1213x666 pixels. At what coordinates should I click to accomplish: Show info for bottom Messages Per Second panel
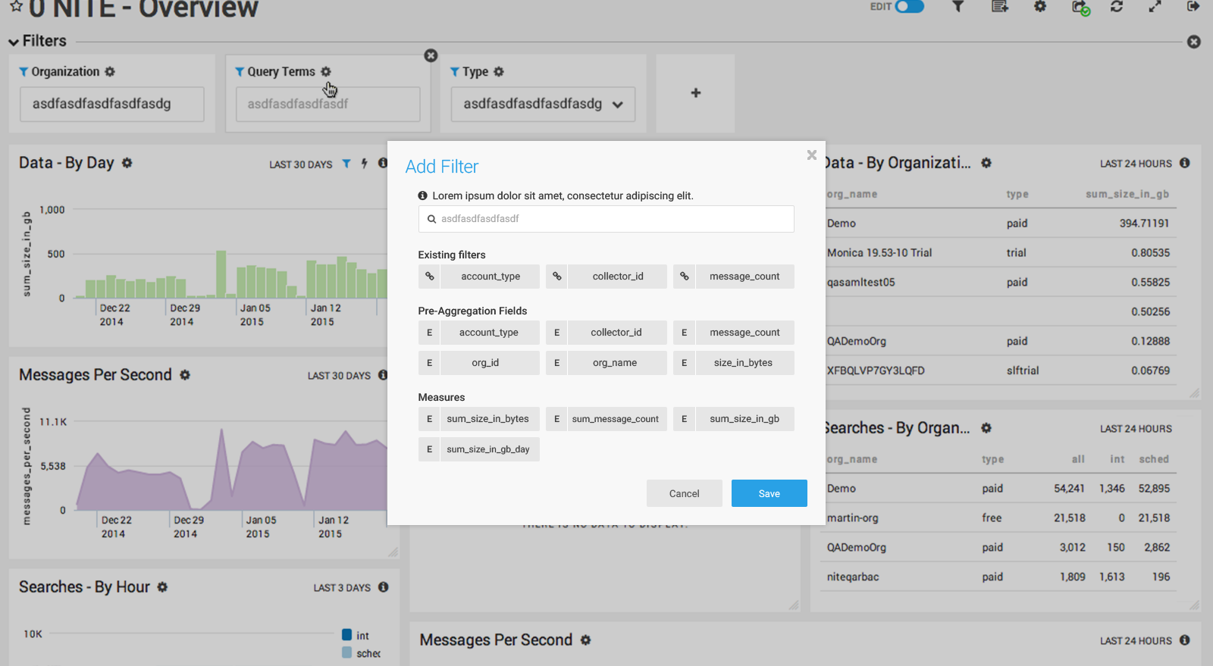coord(1185,640)
